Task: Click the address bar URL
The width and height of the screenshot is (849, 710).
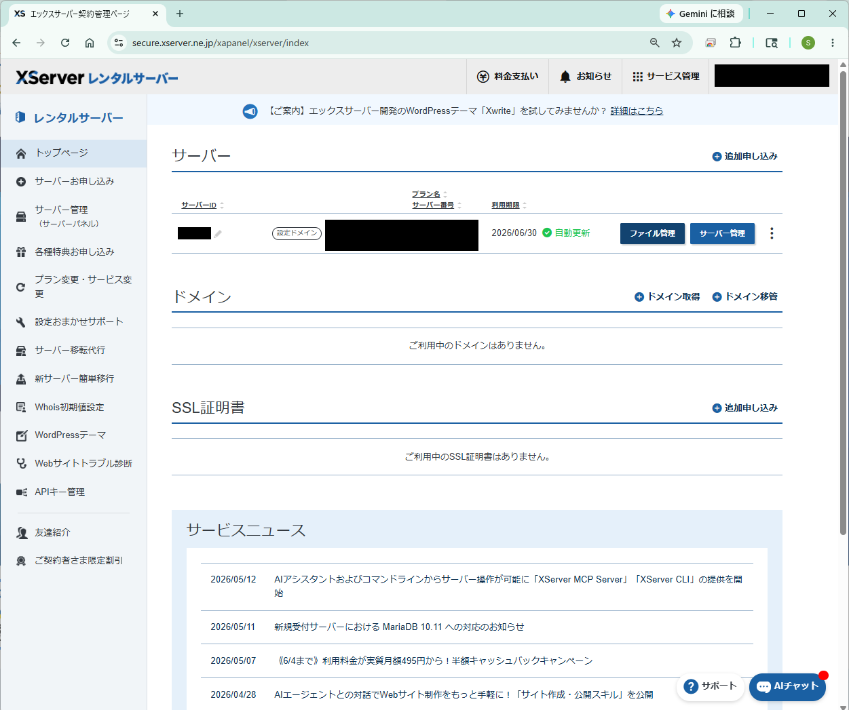Action: 221,43
